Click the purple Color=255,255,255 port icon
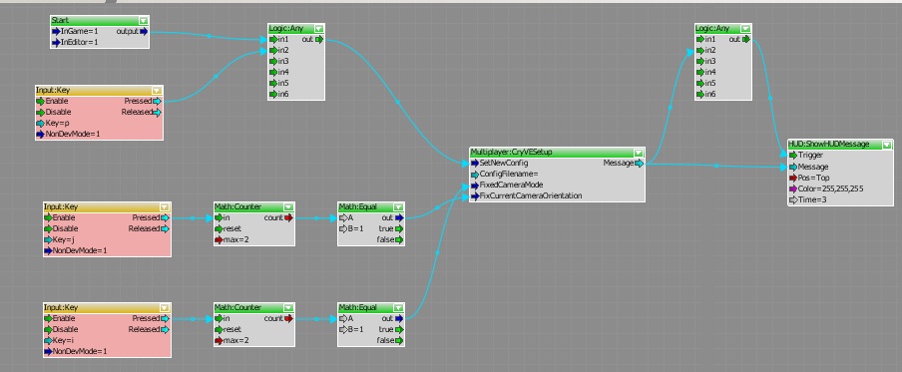 pos(793,189)
